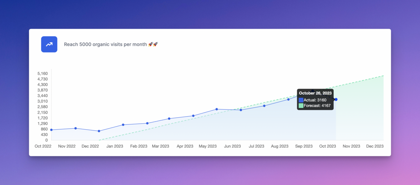
Task: Click the blue Actual color swatch in tooltip
Action: point(301,100)
